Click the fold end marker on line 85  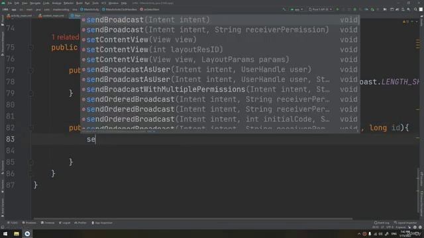pyautogui.click(x=31, y=162)
